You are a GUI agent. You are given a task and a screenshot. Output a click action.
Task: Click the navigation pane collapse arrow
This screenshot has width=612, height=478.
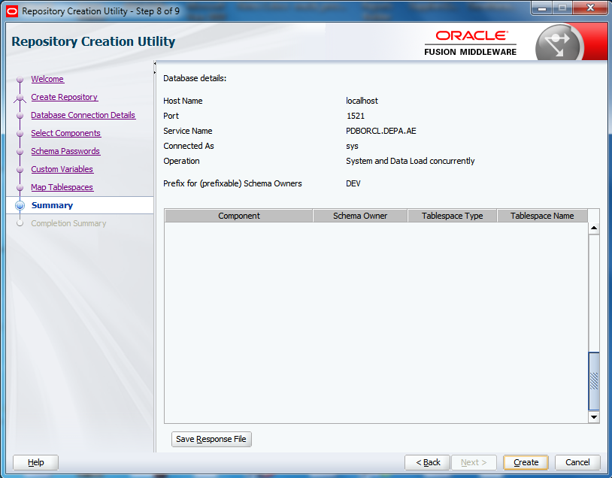(155, 63)
